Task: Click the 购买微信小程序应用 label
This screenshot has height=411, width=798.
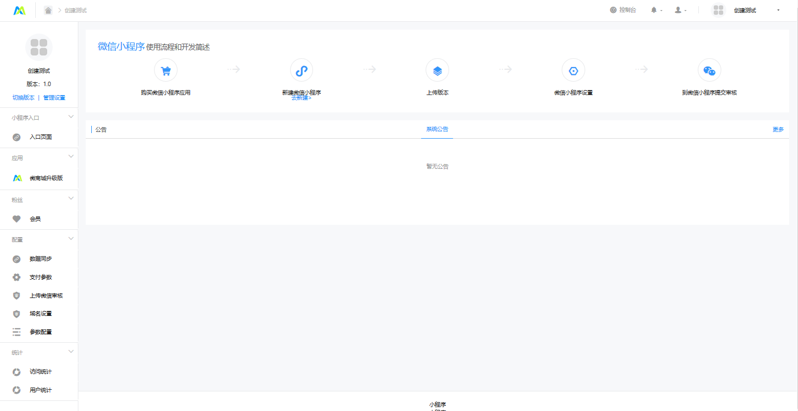Action: pos(166,93)
